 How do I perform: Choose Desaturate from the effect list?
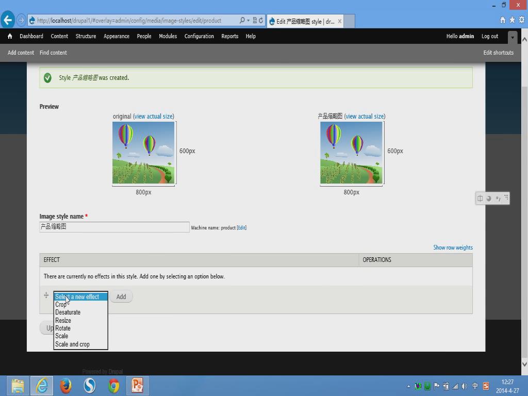80,312
